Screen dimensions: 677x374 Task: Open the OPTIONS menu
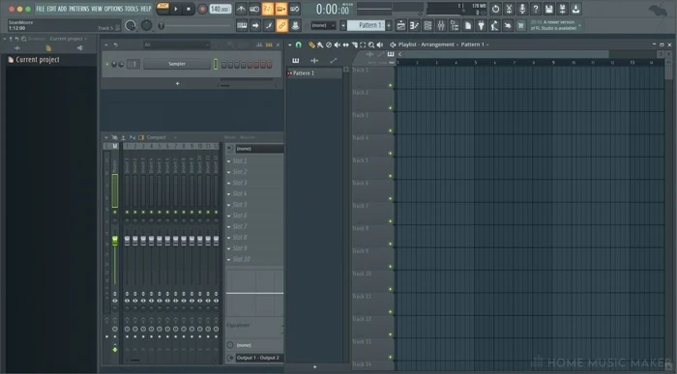click(113, 9)
